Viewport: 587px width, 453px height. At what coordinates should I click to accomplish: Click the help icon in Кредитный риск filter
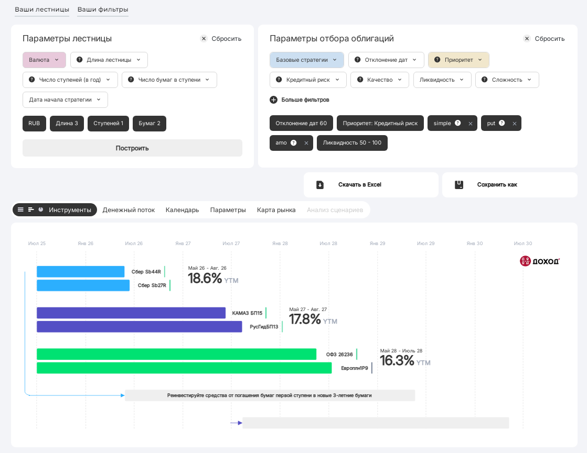click(x=279, y=80)
